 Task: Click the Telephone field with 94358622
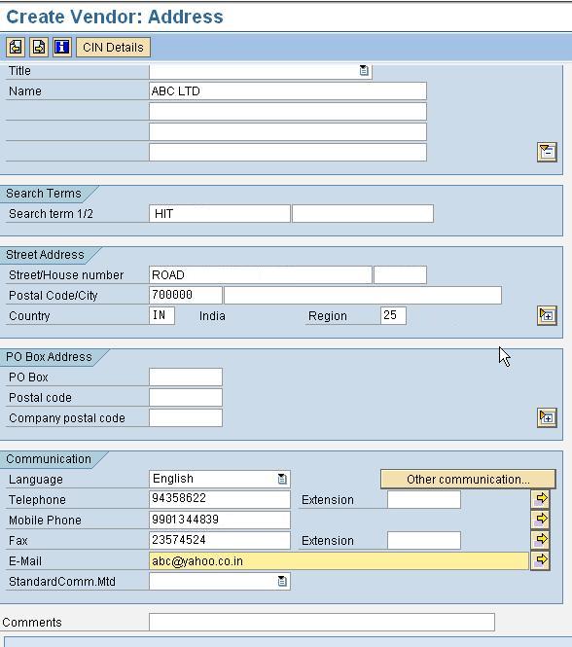220,499
